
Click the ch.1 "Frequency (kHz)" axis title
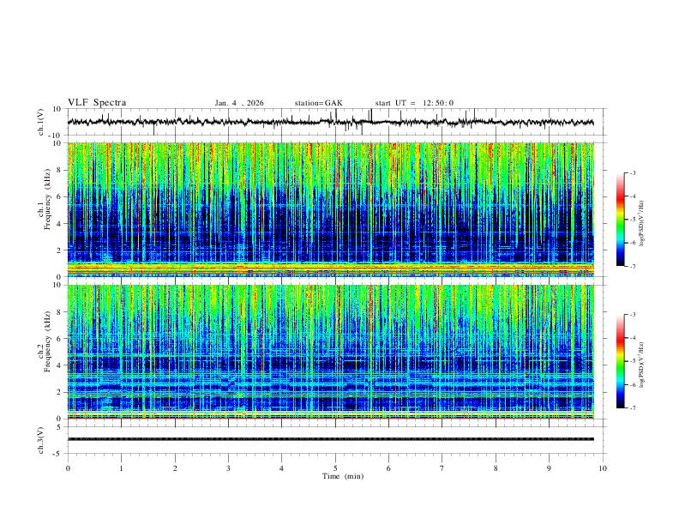click(47, 199)
